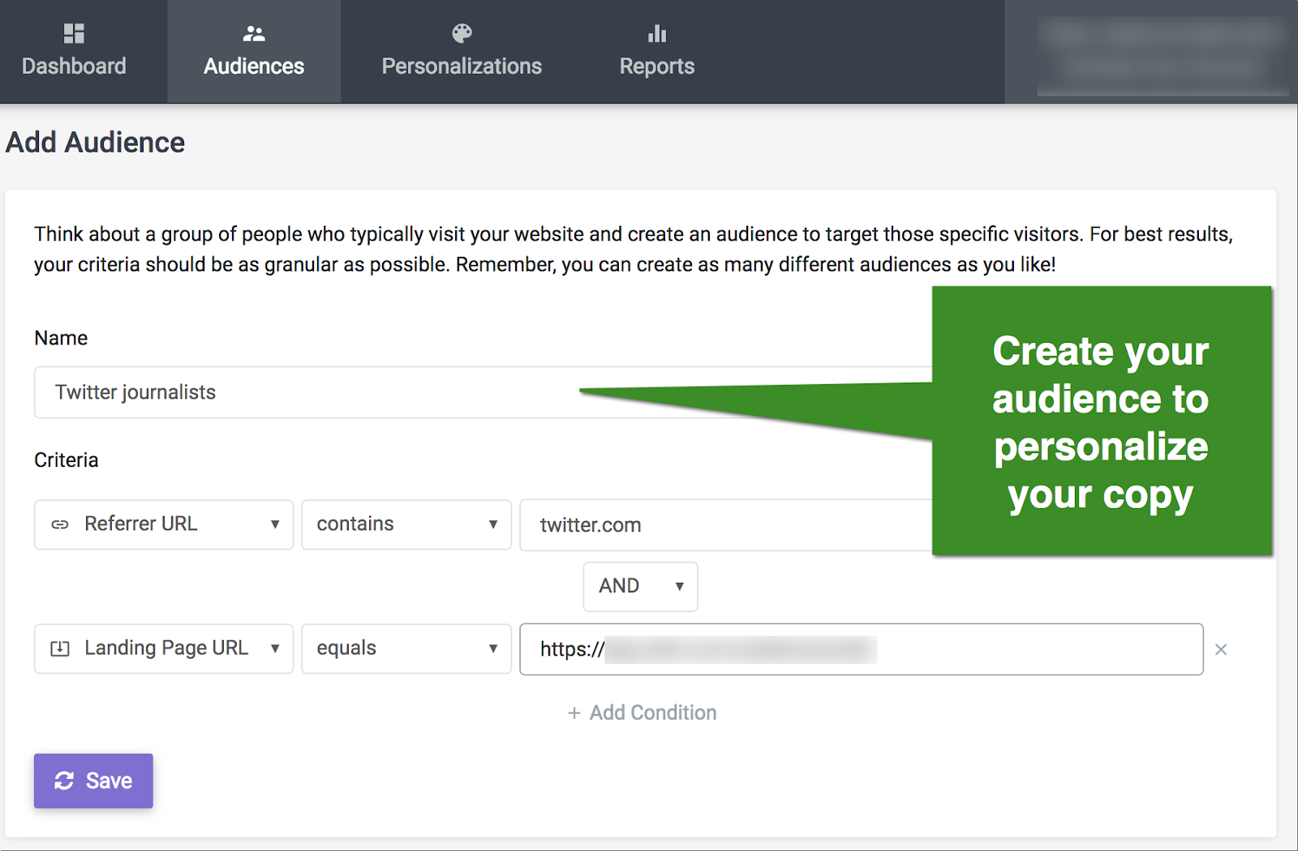Click the Reports bar chart icon
The height and width of the screenshot is (851, 1298).
point(657,33)
